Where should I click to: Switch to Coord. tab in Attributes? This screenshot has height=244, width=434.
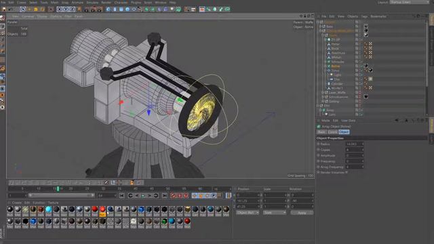point(332,132)
